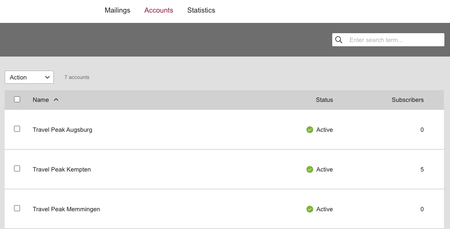This screenshot has width=450, height=229.
Task: Click green Active status icon for Memmingen
Action: tap(309, 209)
